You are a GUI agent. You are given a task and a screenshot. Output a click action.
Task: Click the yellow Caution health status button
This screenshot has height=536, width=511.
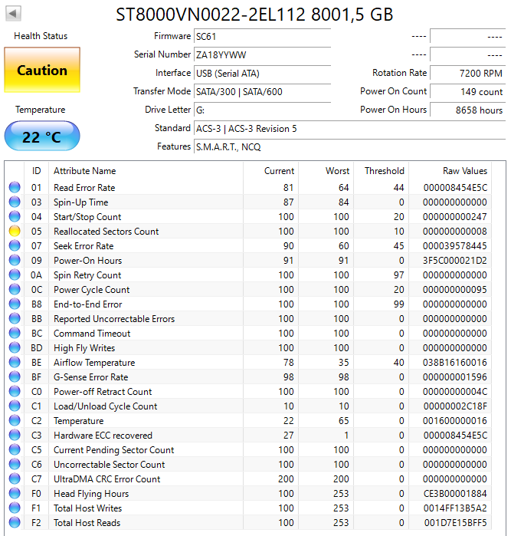(41, 71)
